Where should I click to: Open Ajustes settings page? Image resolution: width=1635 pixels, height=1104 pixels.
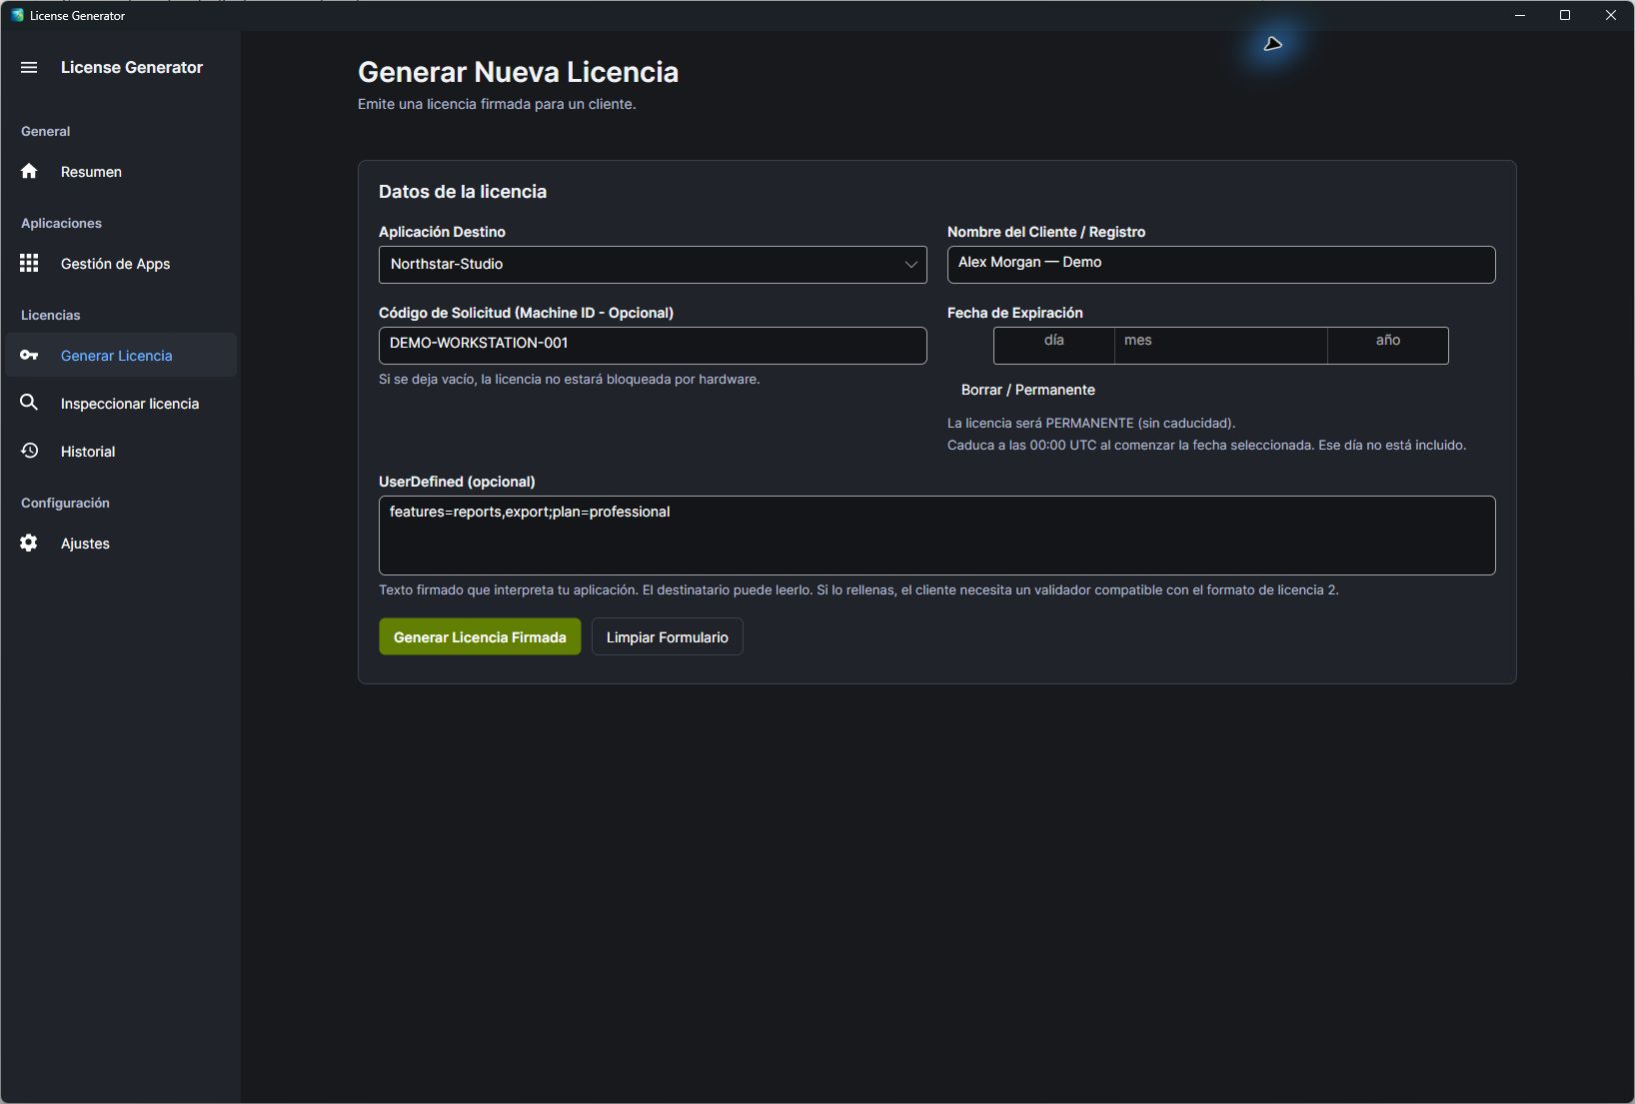pyautogui.click(x=121, y=544)
